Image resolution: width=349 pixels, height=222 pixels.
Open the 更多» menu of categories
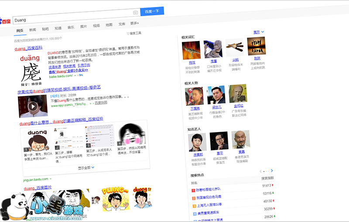tap(134, 23)
